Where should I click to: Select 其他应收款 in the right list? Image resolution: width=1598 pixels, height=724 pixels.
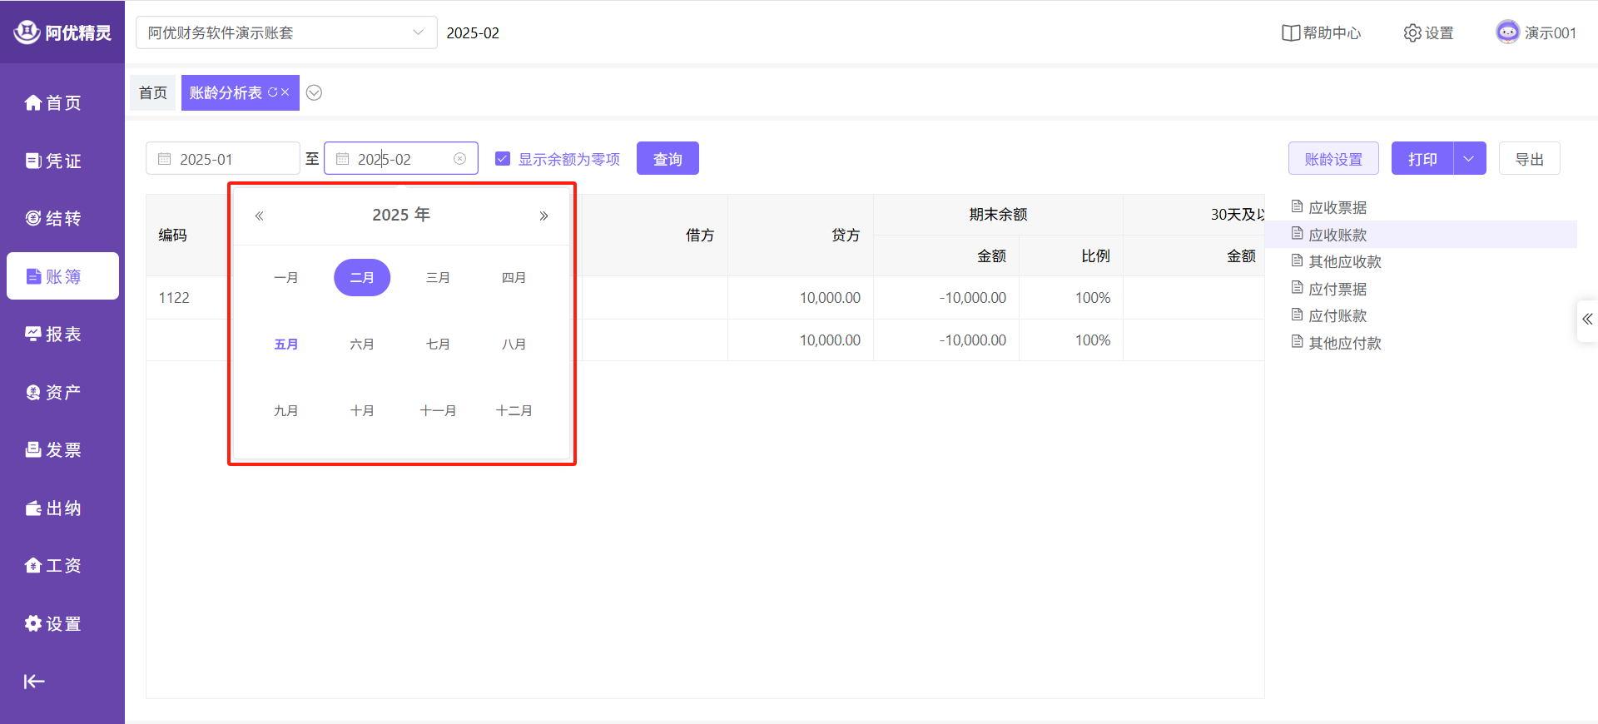click(x=1344, y=262)
